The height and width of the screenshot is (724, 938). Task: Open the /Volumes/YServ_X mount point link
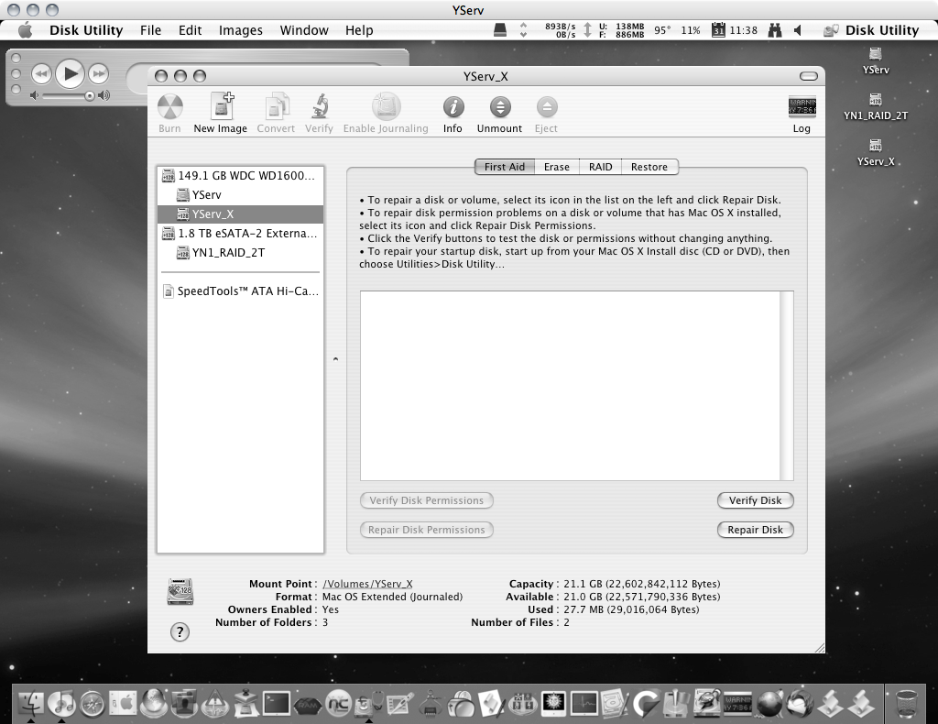(367, 584)
